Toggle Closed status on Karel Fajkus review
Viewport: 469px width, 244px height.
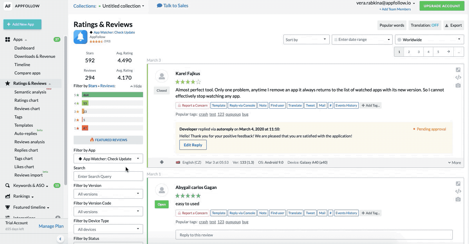click(161, 90)
